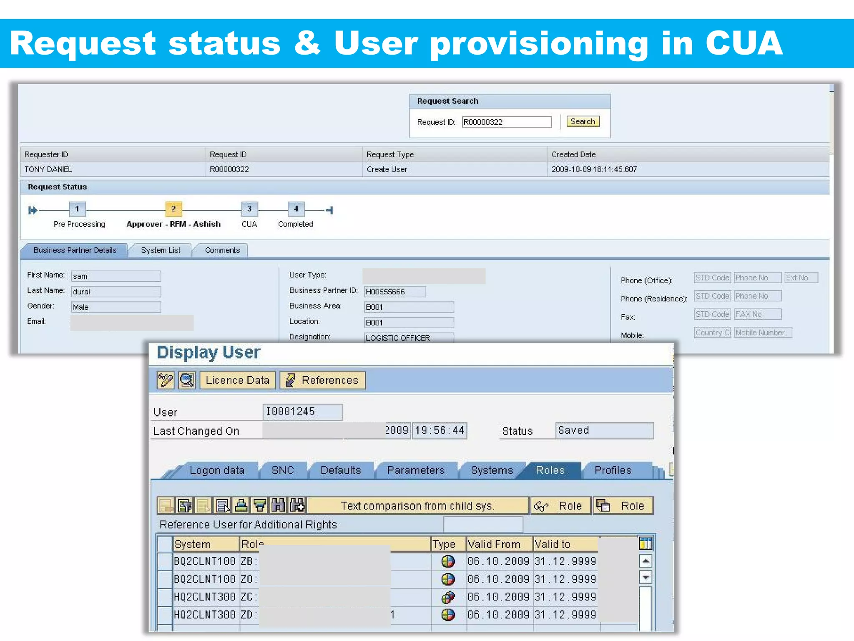Viewport: 854px width, 641px height.
Task: Click the copy-icon Role button
Action: (623, 505)
